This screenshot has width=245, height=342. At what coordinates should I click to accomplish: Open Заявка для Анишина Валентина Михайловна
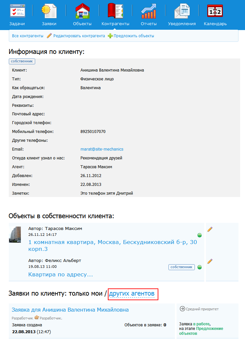click(70, 310)
